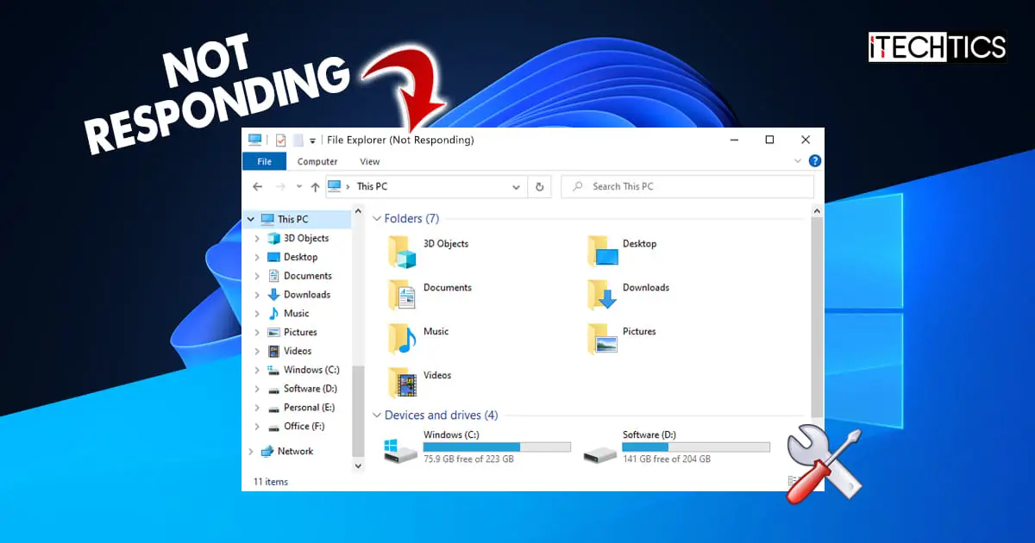Click the This PC address bar
Viewport: 1035px width, 543px height.
[x=426, y=186]
